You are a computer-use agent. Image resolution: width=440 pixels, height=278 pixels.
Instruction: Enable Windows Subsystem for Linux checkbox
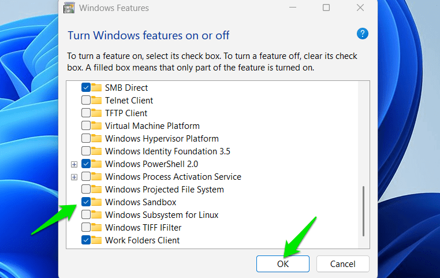(x=86, y=215)
